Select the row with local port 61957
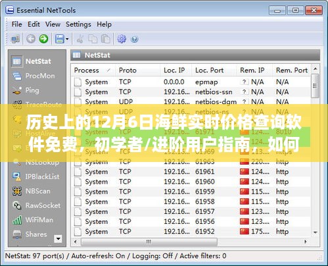 pyautogui.click(x=191, y=211)
